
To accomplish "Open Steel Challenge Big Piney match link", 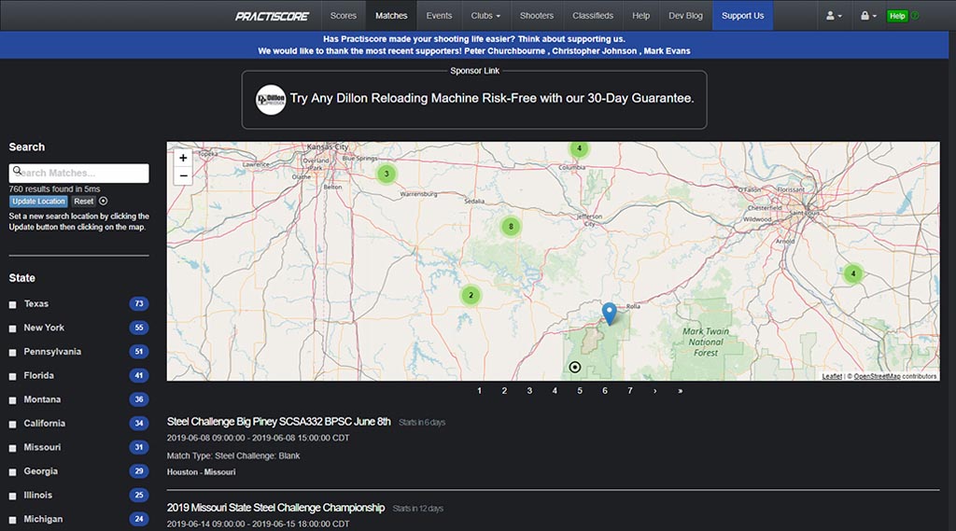I will 278,422.
